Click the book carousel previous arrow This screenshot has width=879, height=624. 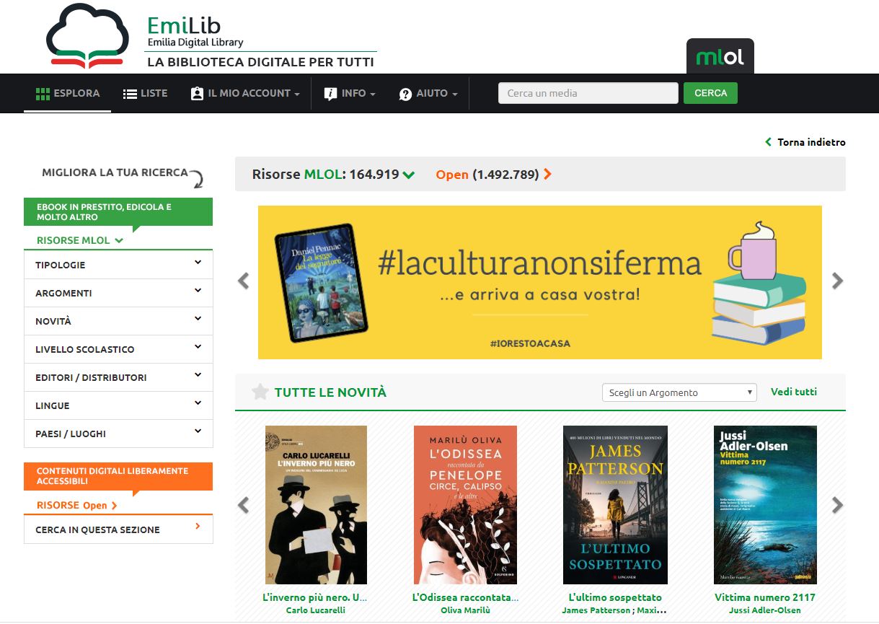[x=244, y=505]
